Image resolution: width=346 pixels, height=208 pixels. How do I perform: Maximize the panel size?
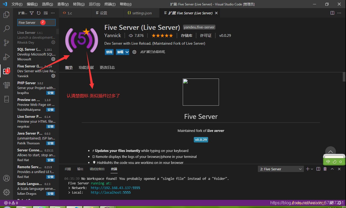(332, 169)
